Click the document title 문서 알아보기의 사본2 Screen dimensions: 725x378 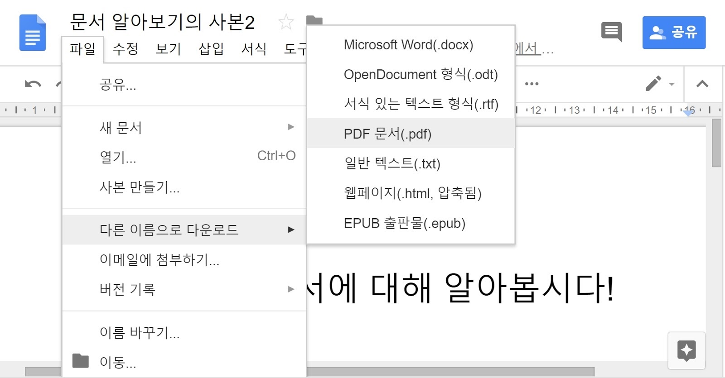click(x=162, y=22)
